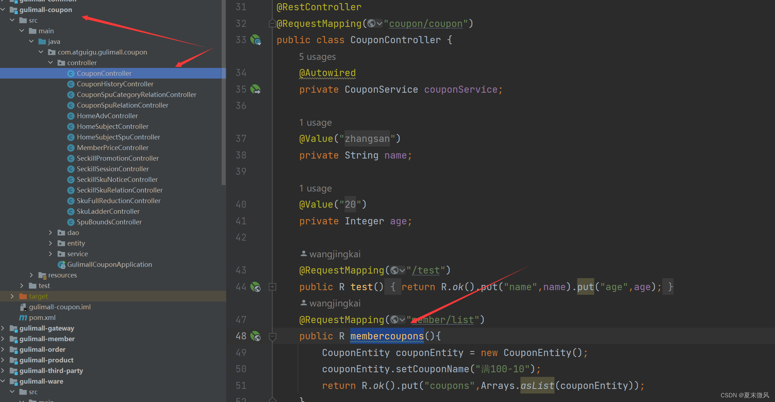The image size is (775, 402).
Task: Toggle the target folder highlight
Action: 38,295
